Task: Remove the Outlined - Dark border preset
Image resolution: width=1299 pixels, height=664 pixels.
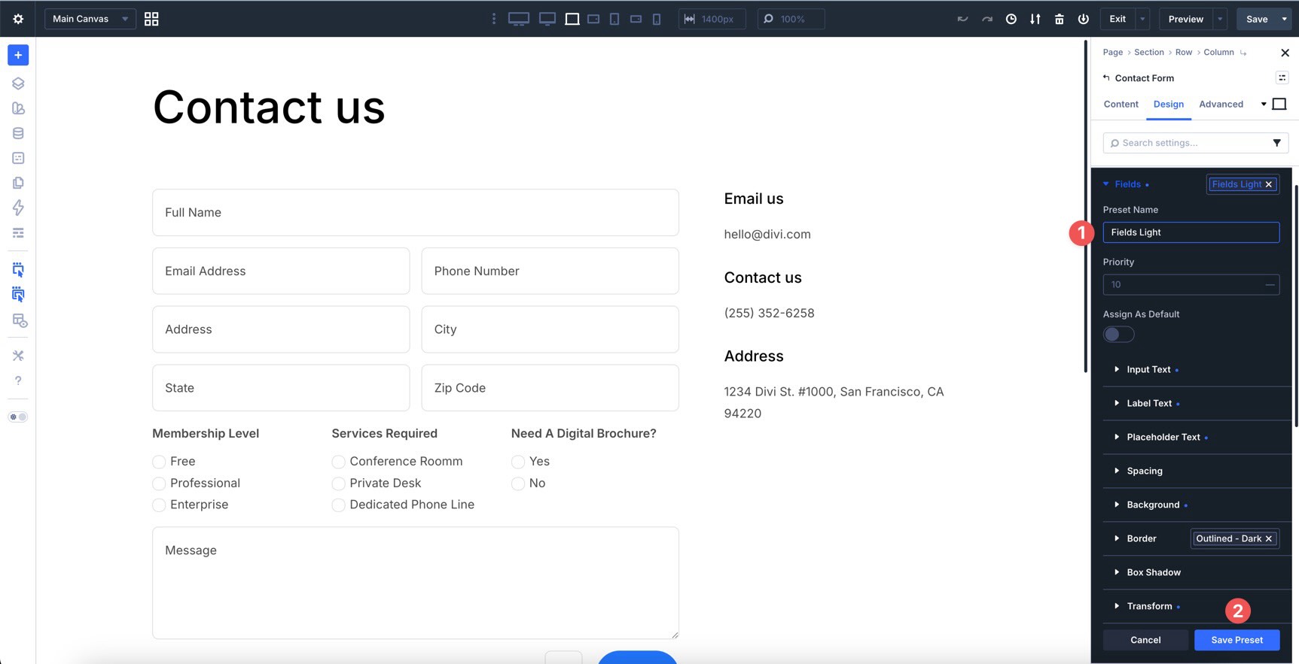Action: click(1269, 538)
